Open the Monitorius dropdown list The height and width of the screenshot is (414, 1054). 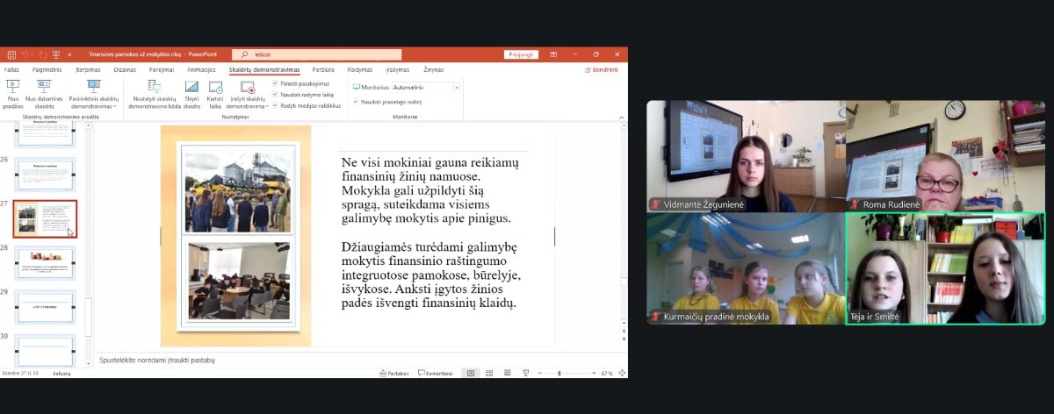pyautogui.click(x=456, y=88)
